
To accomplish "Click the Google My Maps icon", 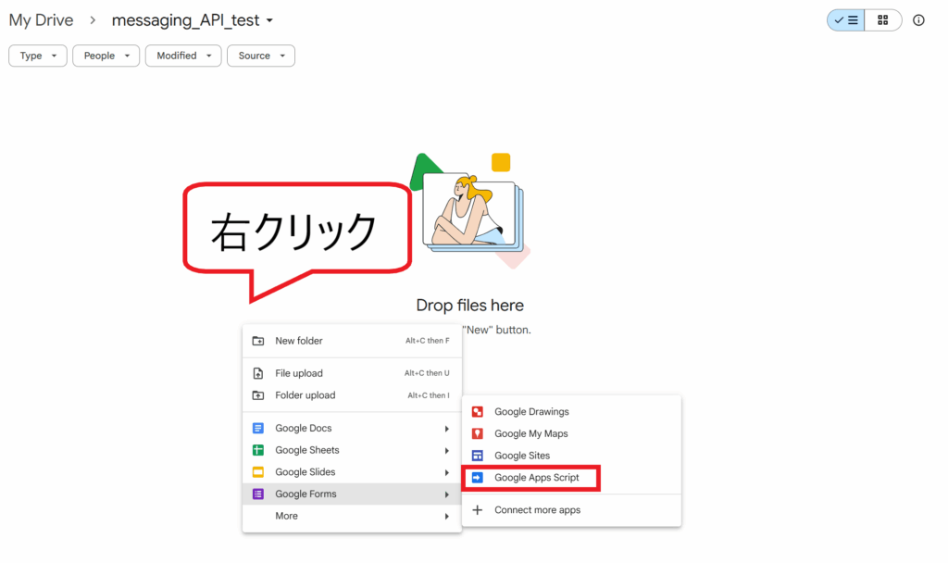I will click(478, 433).
